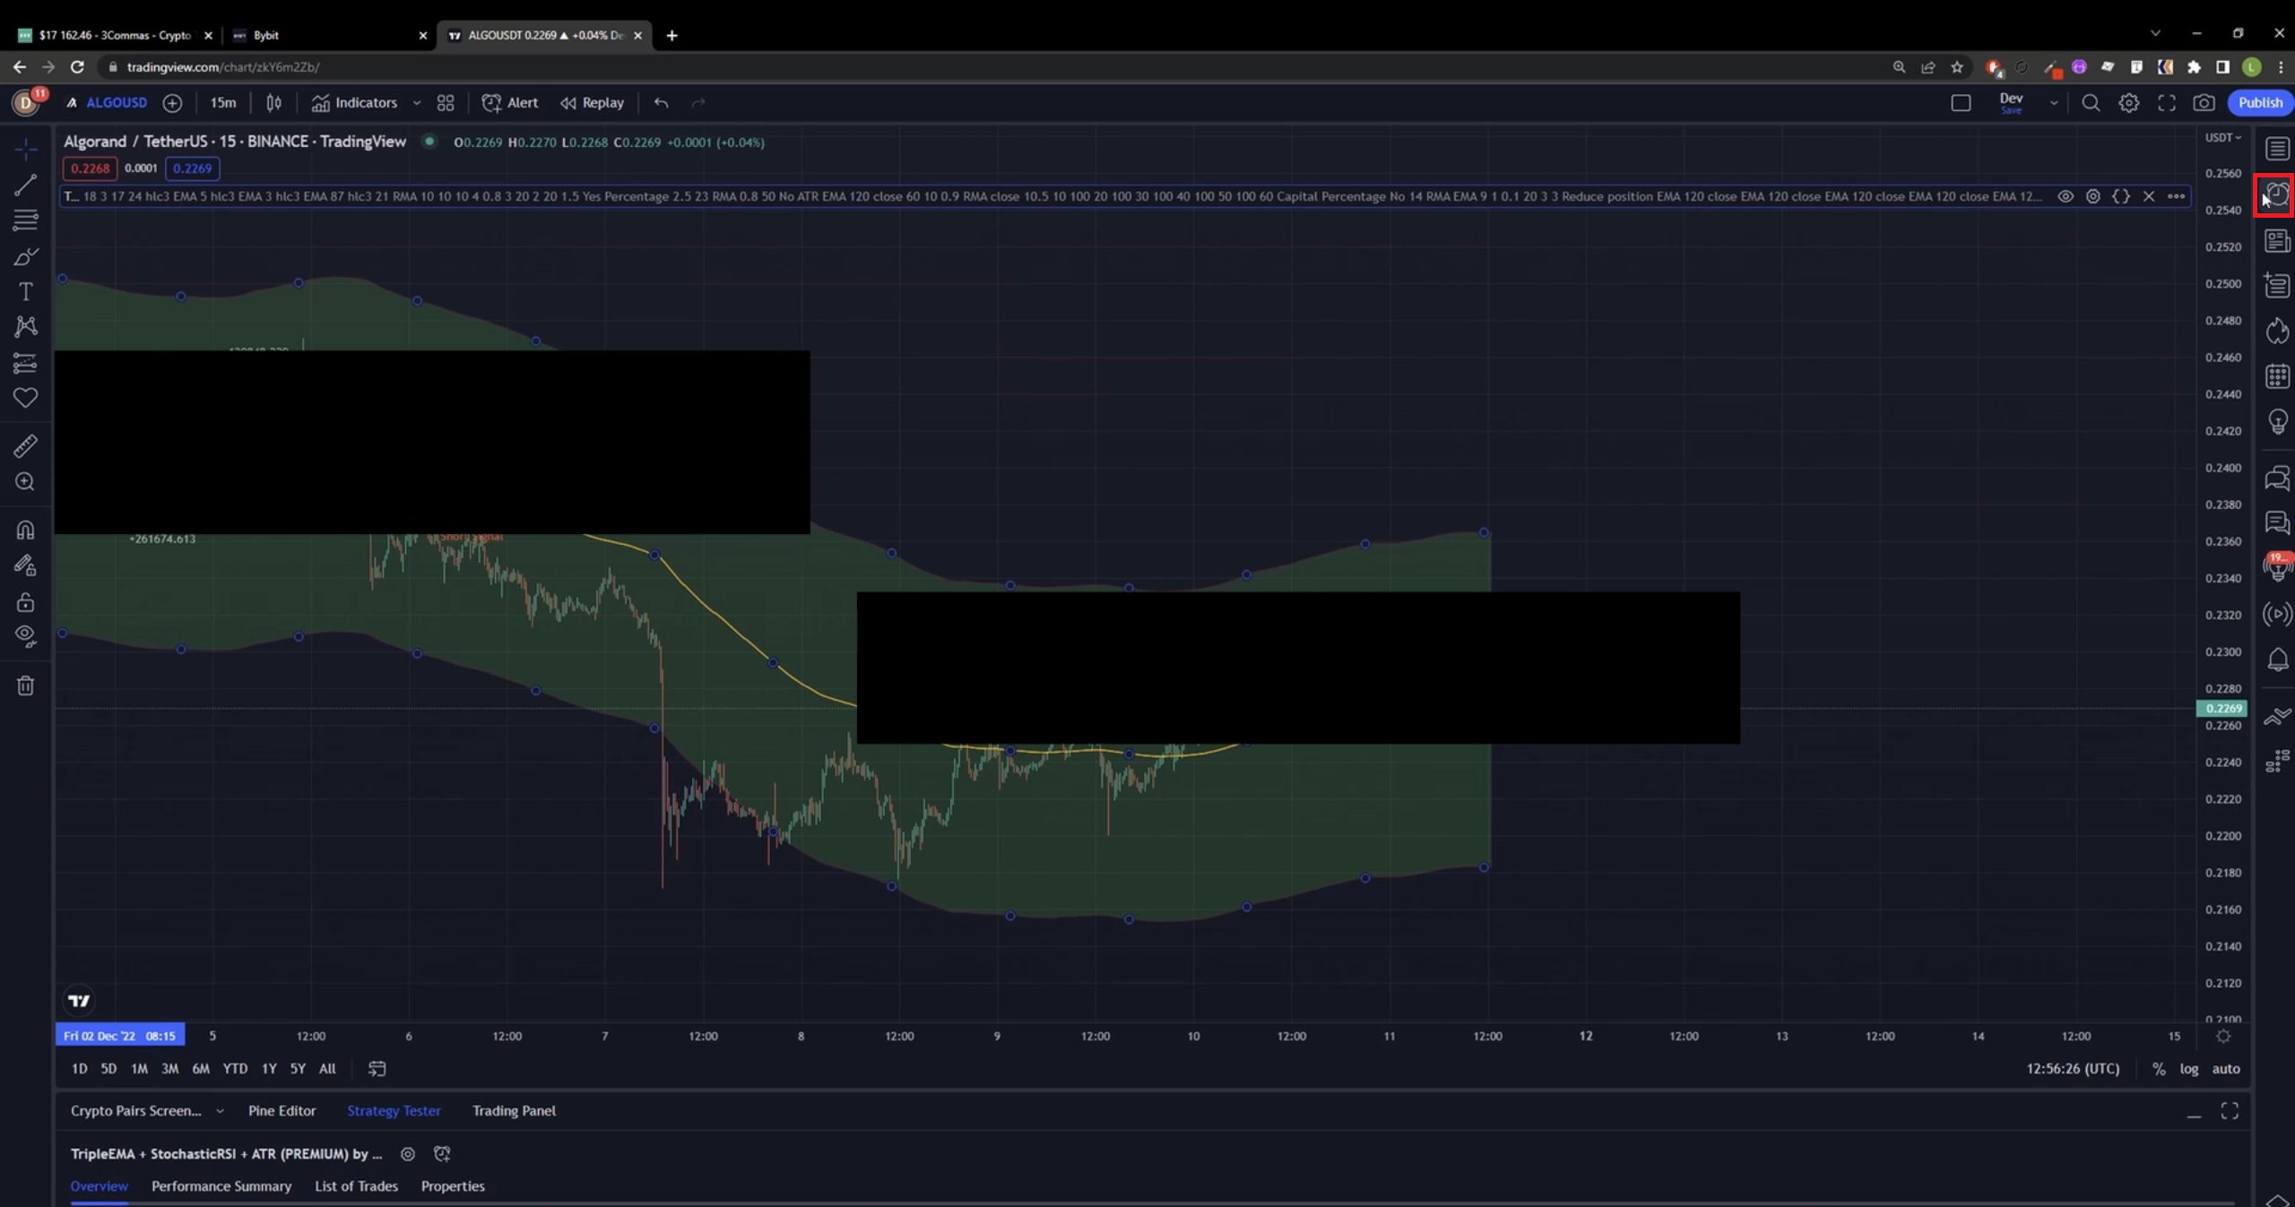This screenshot has width=2295, height=1207.
Task: Select the 1M date range
Action: click(x=139, y=1069)
